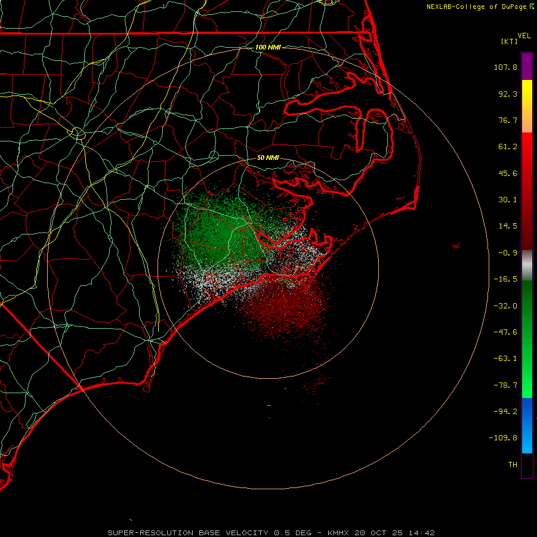Click the VEL legend title
This screenshot has height=537, width=537.
(524, 36)
